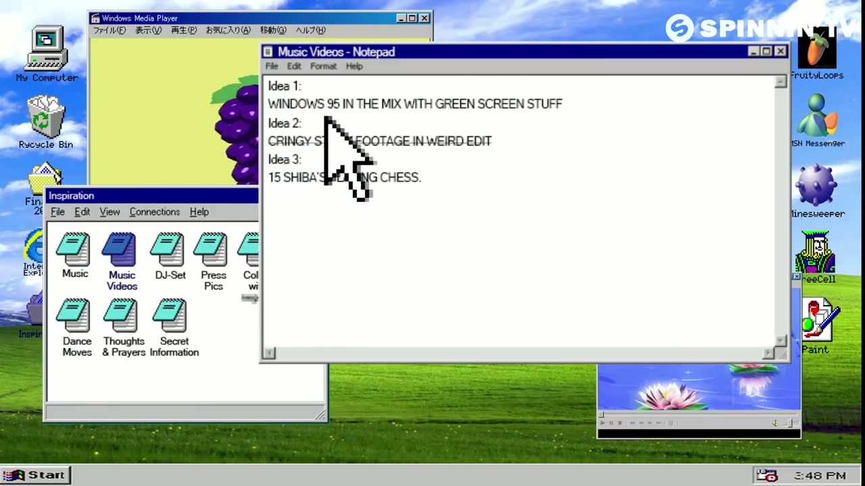Open MSN Messenger desktop shortcut
The image size is (865, 486).
pyautogui.click(x=817, y=119)
